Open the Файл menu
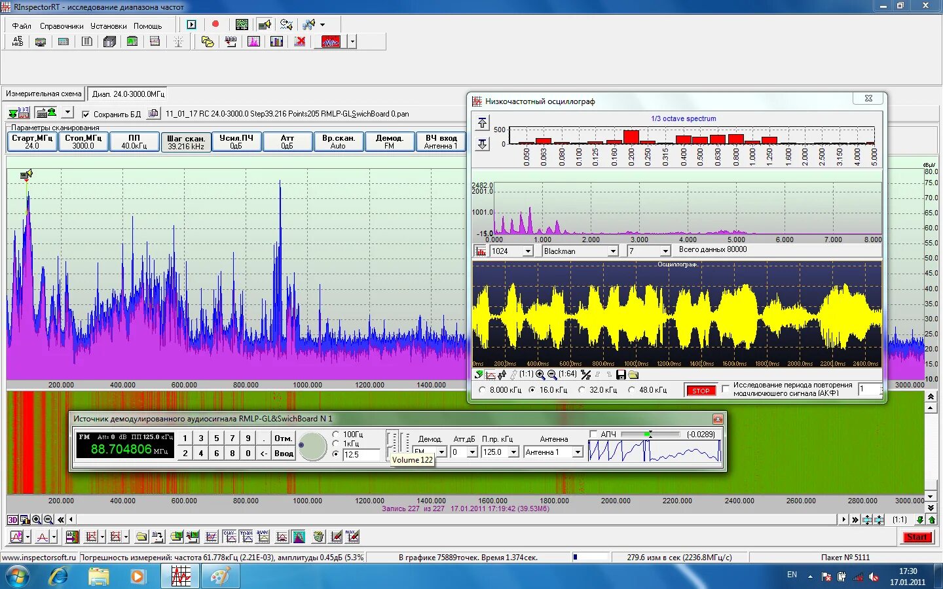Viewport: 943px width, 589px height. pyautogui.click(x=22, y=26)
